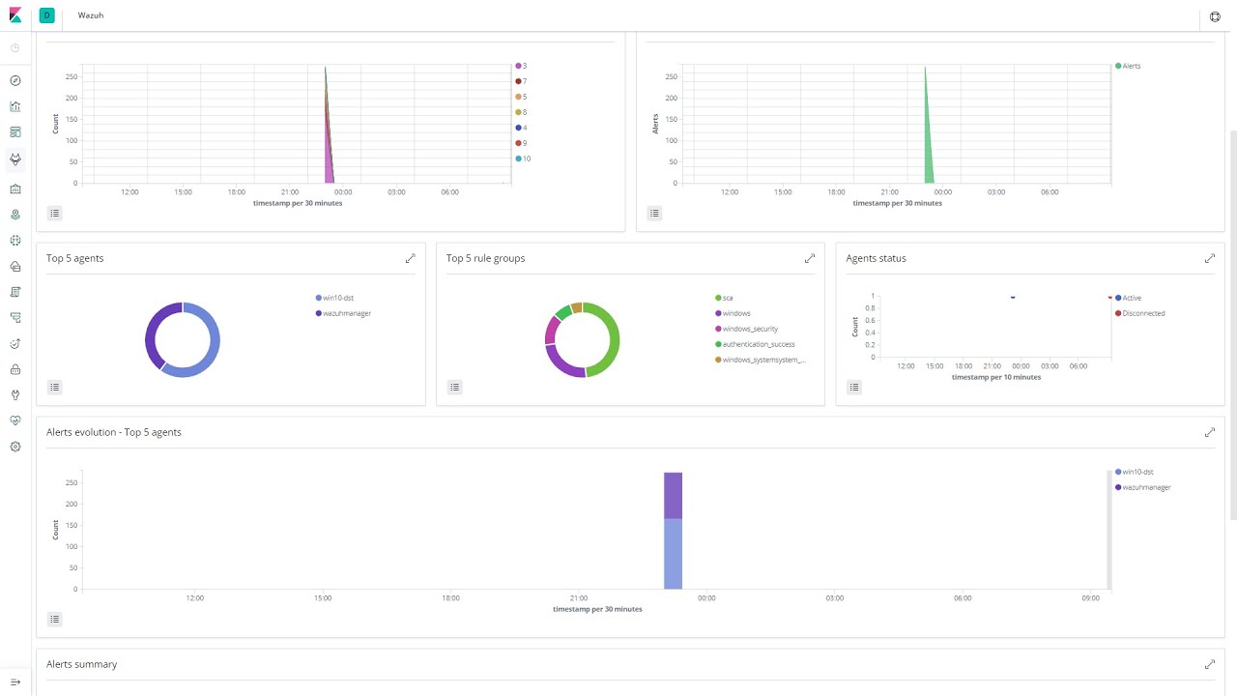The height and width of the screenshot is (696, 1237).
Task: Toggle legend in Top 5 agents panel
Action: 55,388
